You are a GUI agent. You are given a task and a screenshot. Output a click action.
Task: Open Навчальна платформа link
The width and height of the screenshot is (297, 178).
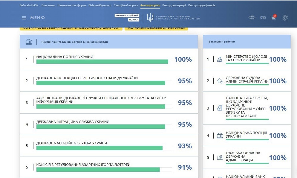pos(72,5)
